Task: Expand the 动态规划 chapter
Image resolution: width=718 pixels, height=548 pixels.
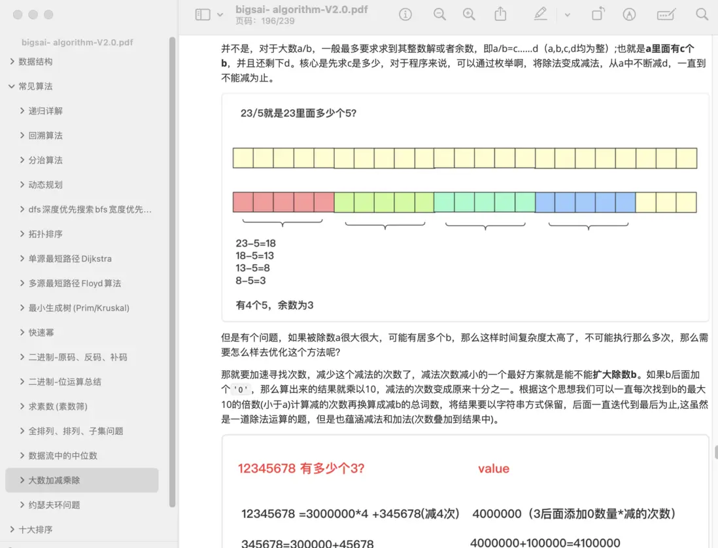Action: click(x=22, y=185)
